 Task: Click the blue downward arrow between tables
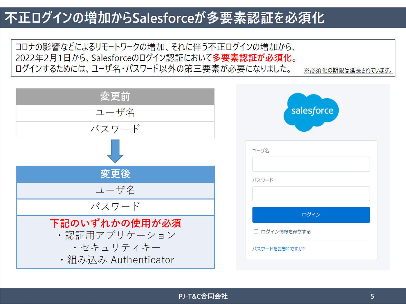click(115, 151)
